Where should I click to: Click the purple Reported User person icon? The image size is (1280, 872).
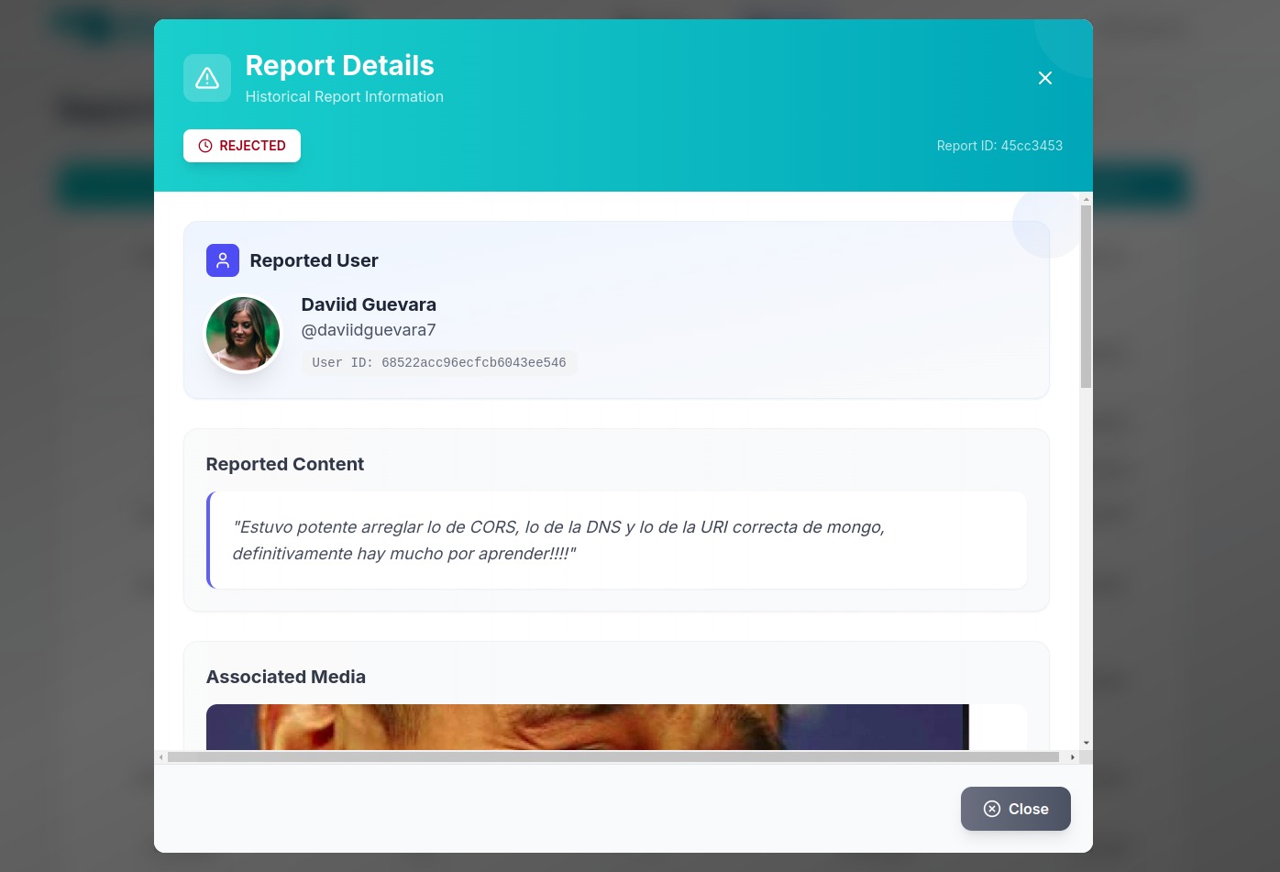point(223,260)
